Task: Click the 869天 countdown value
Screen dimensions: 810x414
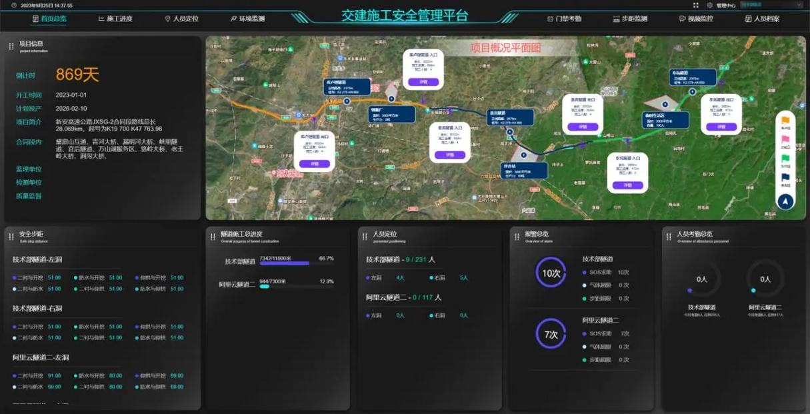Action: [x=77, y=74]
